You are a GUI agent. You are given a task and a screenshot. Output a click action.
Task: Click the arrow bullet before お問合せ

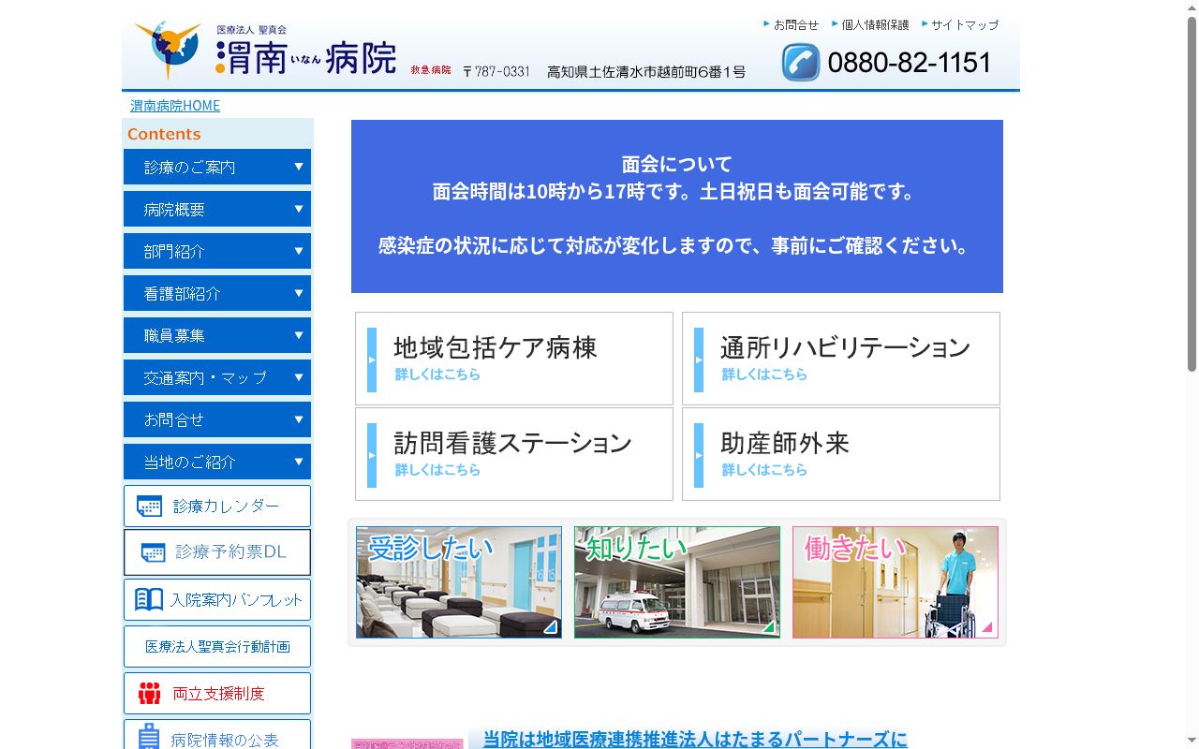pos(767,23)
